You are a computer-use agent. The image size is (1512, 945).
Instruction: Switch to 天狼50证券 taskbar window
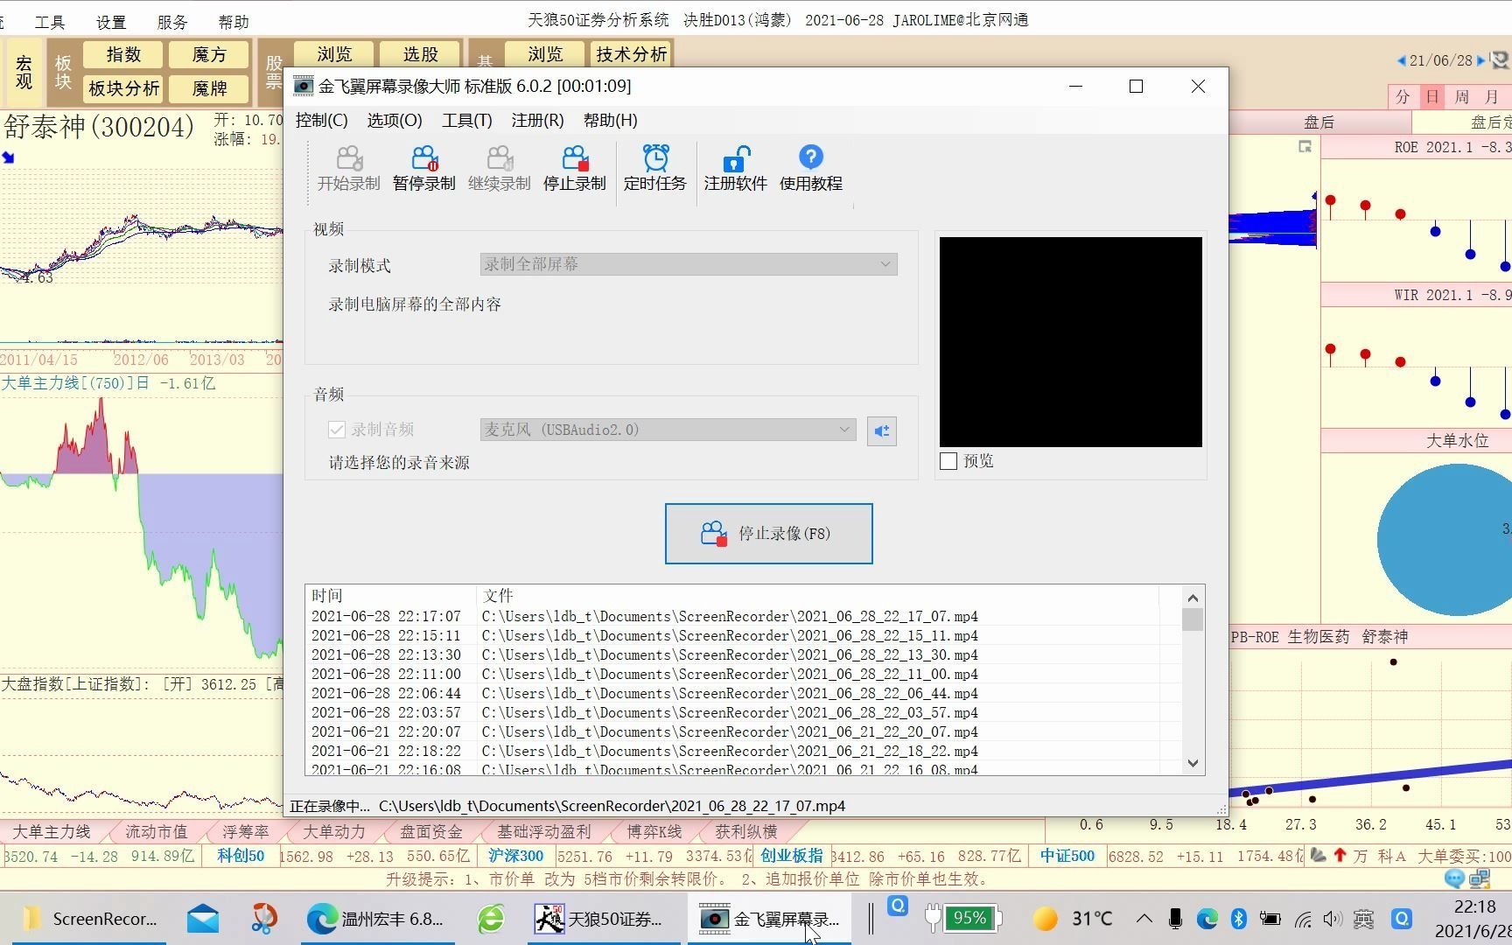click(x=602, y=918)
